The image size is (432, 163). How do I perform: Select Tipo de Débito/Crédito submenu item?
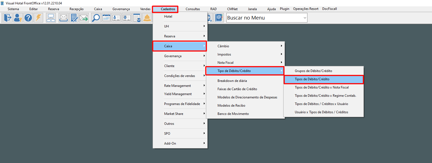tap(245, 71)
